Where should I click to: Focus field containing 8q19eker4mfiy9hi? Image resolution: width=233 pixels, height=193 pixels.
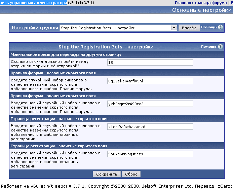(x=150, y=81)
